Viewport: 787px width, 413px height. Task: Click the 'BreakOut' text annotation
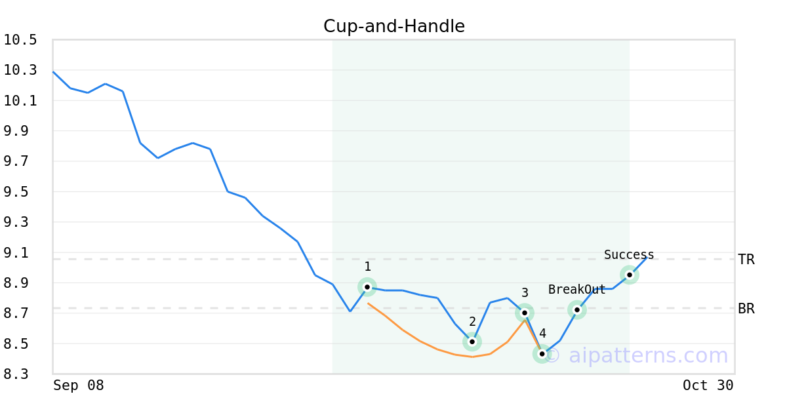[577, 290]
